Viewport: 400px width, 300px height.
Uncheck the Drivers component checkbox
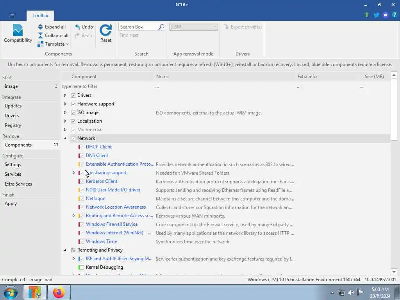(x=73, y=95)
